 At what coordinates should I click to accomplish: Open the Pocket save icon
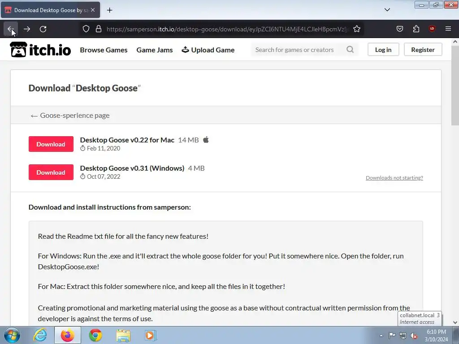coord(399,29)
